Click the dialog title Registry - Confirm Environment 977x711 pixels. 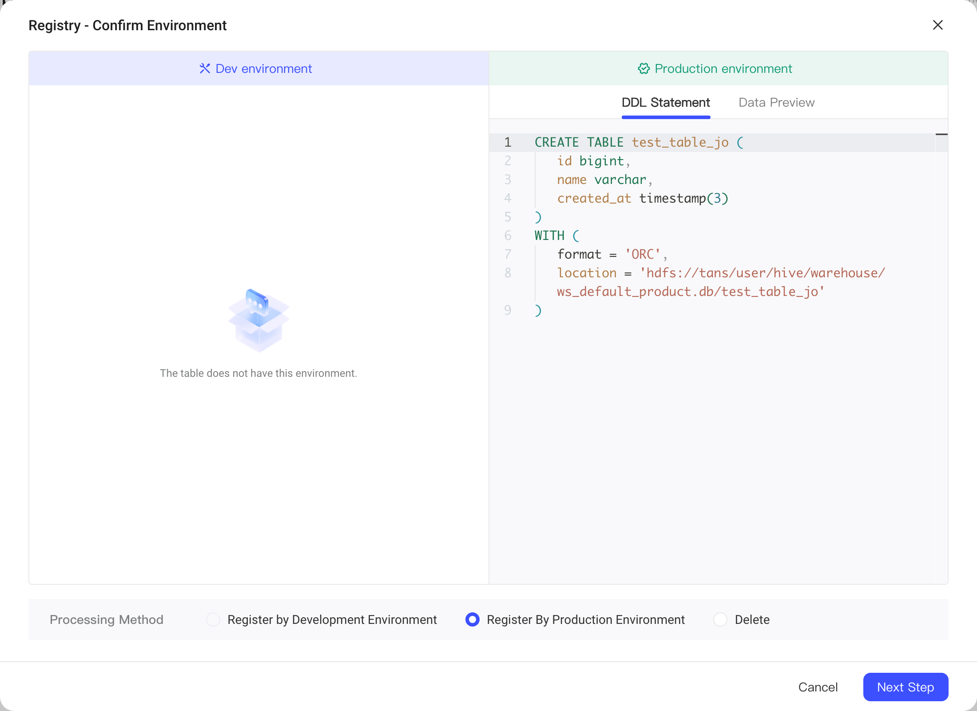click(x=127, y=25)
